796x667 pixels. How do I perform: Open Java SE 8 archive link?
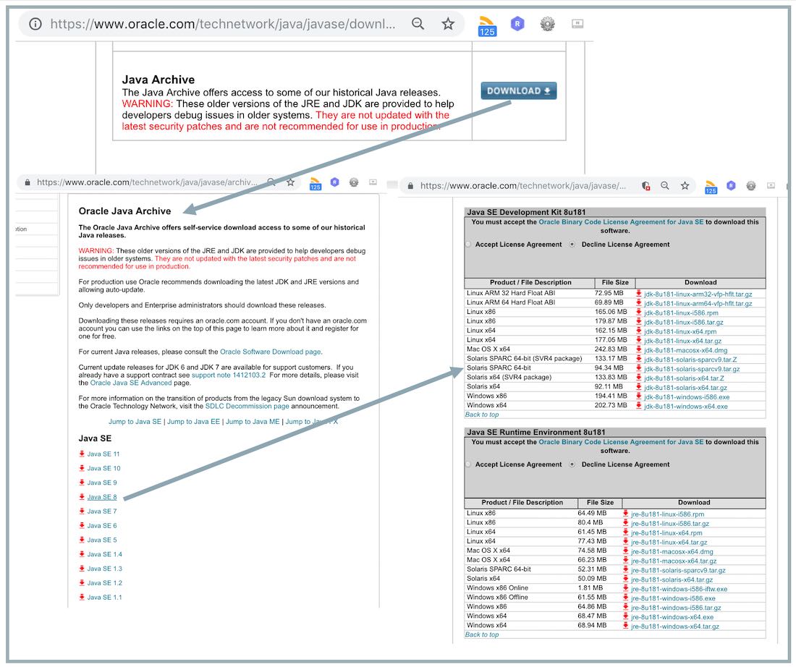point(102,497)
